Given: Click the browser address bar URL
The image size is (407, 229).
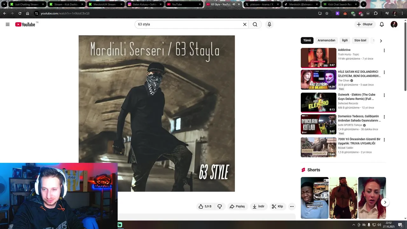Looking at the screenshot, I should click(x=65, y=13).
